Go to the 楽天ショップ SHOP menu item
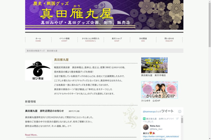Viewport: 211px width, 140px height. pos(117,40)
